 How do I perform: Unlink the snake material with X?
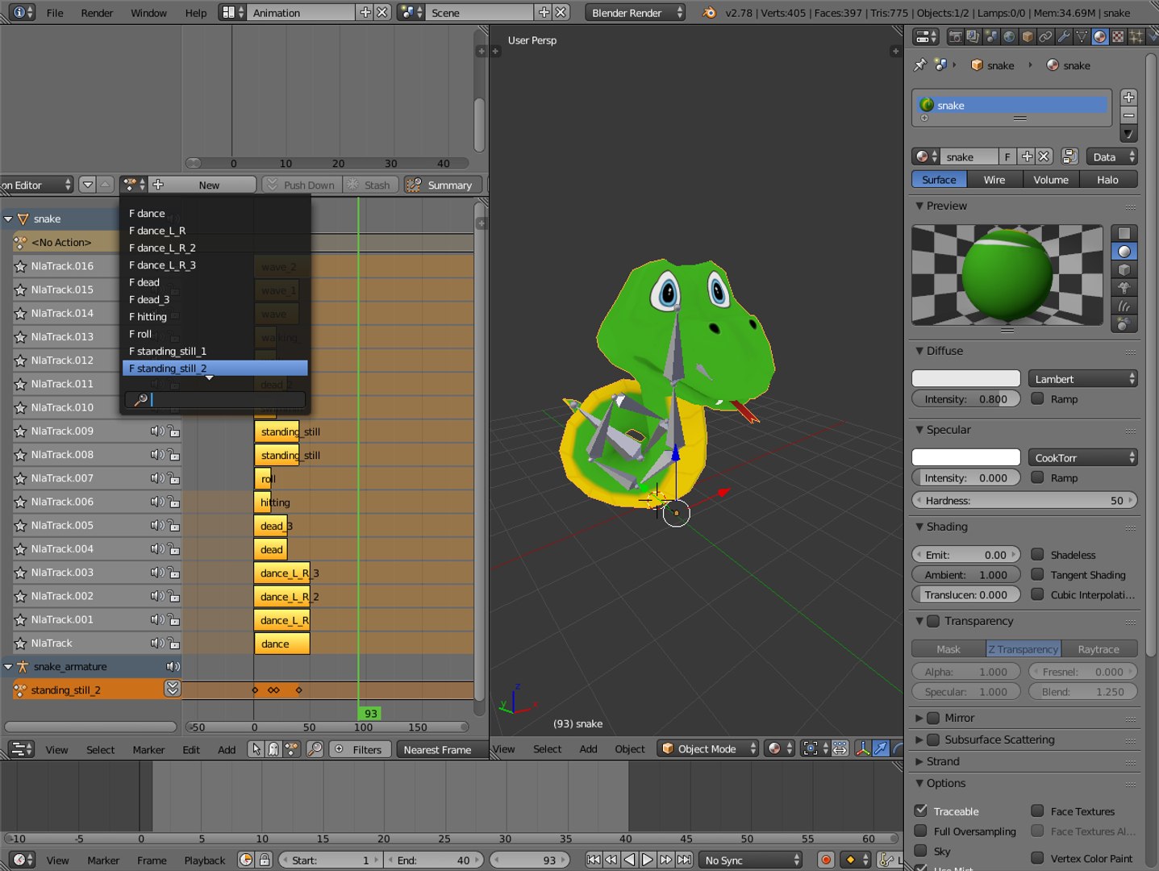pyautogui.click(x=1044, y=156)
